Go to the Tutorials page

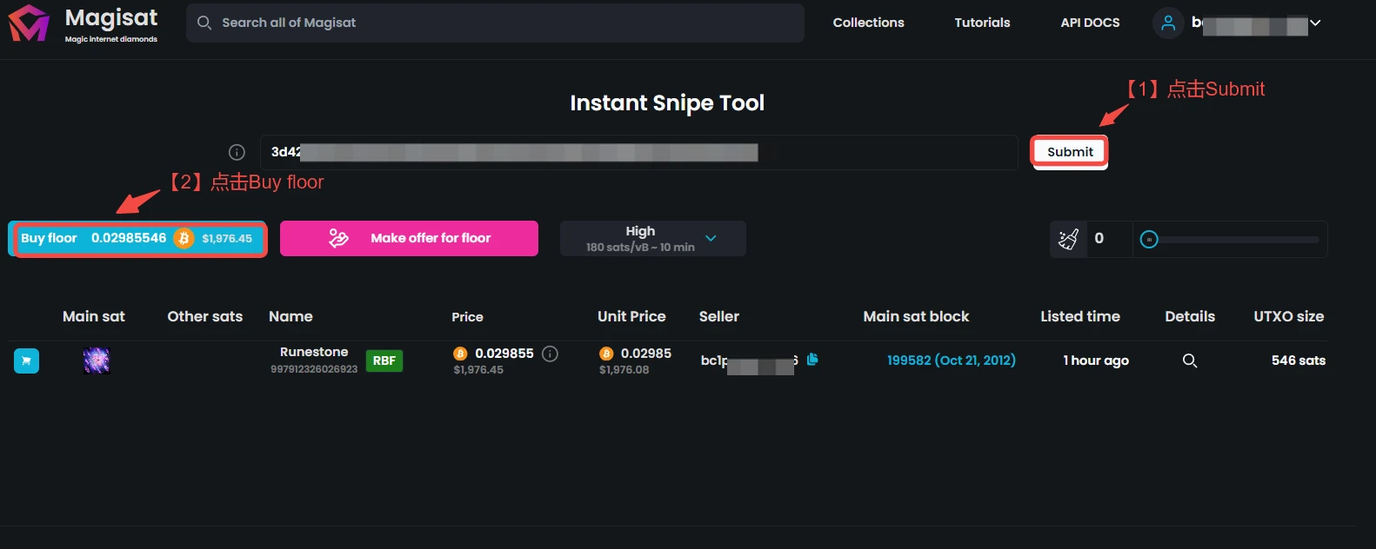tap(982, 23)
